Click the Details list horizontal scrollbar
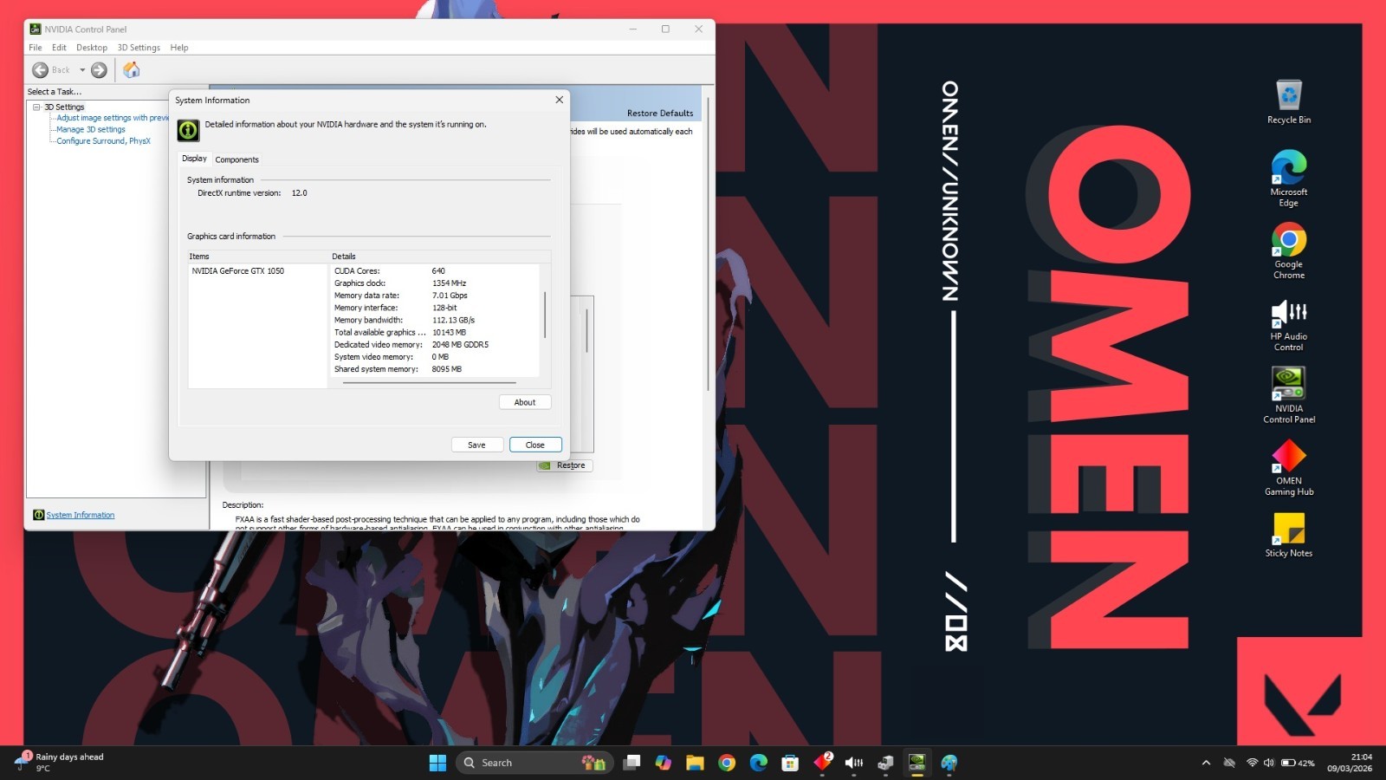 [430, 382]
